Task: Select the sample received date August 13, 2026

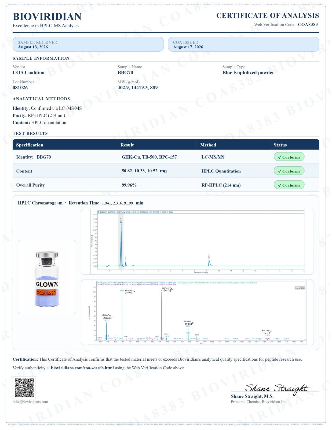Action: (x=33, y=47)
